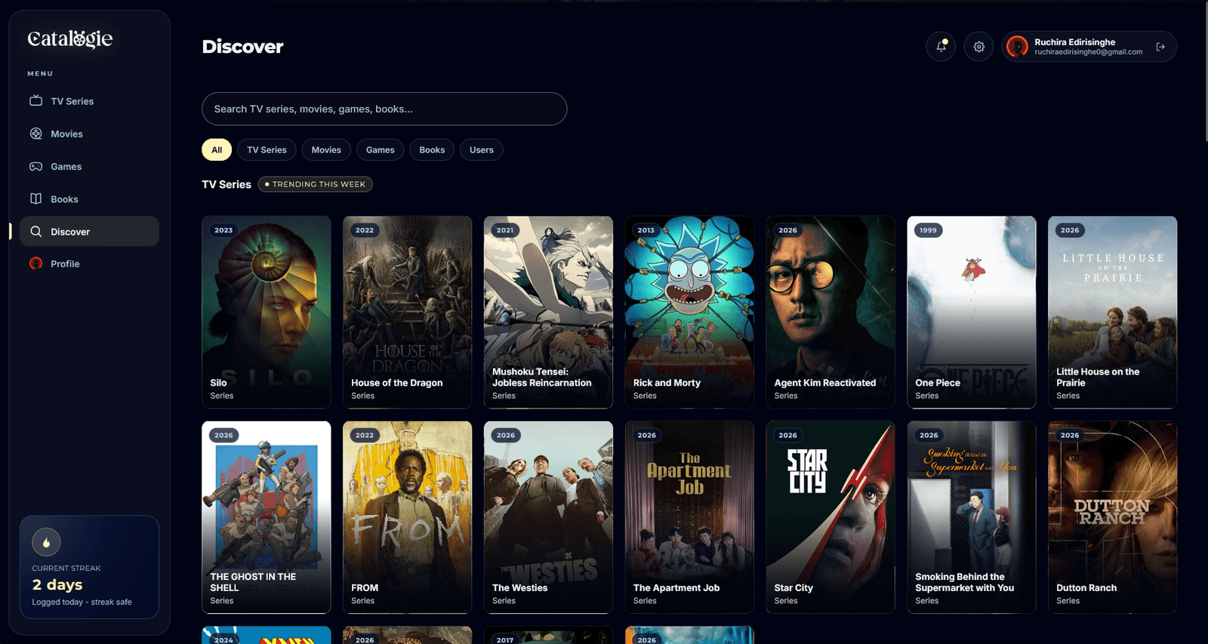
Task: Open The Ghost in the Shell card
Action: click(x=267, y=517)
